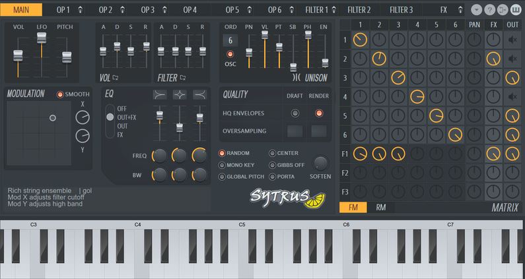Click the main LFO slider

pos(42,38)
